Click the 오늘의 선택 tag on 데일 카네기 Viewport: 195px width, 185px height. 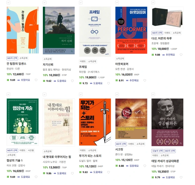[x=157, y=151]
